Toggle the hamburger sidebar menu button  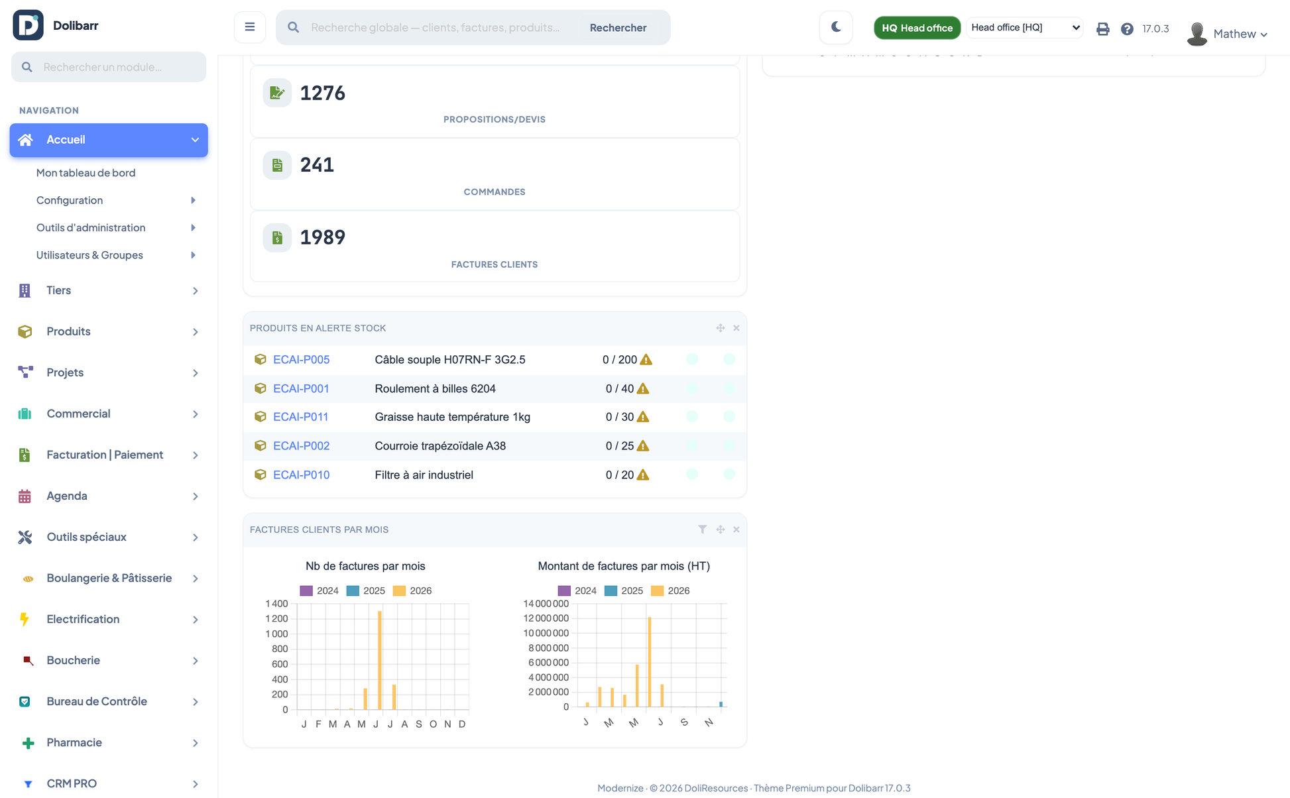tap(250, 27)
